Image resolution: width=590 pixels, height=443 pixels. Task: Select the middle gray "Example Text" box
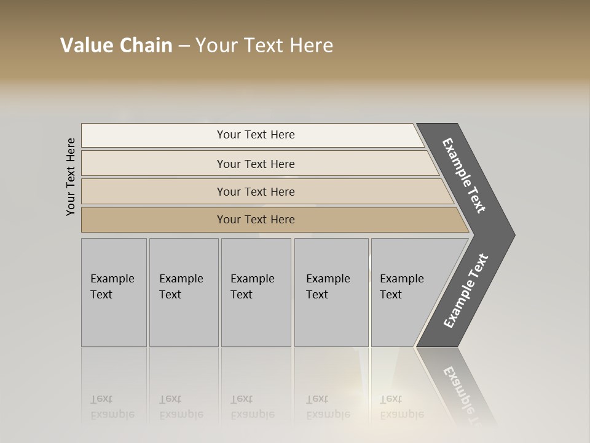coord(255,292)
